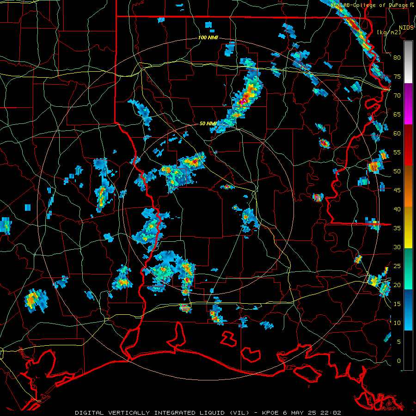The width and height of the screenshot is (416, 416).
Task: Select the 100 NMI range ring label
Action: point(208,38)
